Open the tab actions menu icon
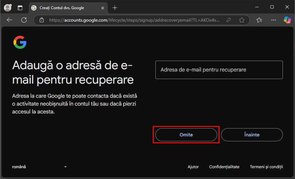This screenshot has height=179, width=295. click(20, 8)
